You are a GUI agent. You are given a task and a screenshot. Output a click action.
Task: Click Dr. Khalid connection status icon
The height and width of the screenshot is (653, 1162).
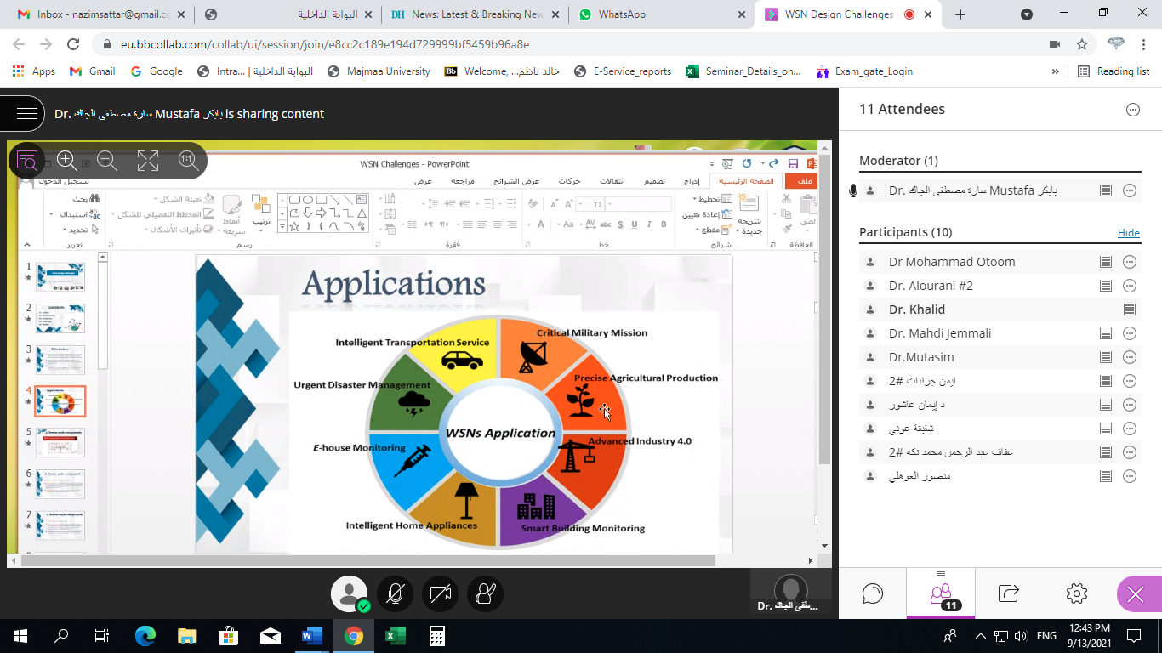click(x=1130, y=309)
